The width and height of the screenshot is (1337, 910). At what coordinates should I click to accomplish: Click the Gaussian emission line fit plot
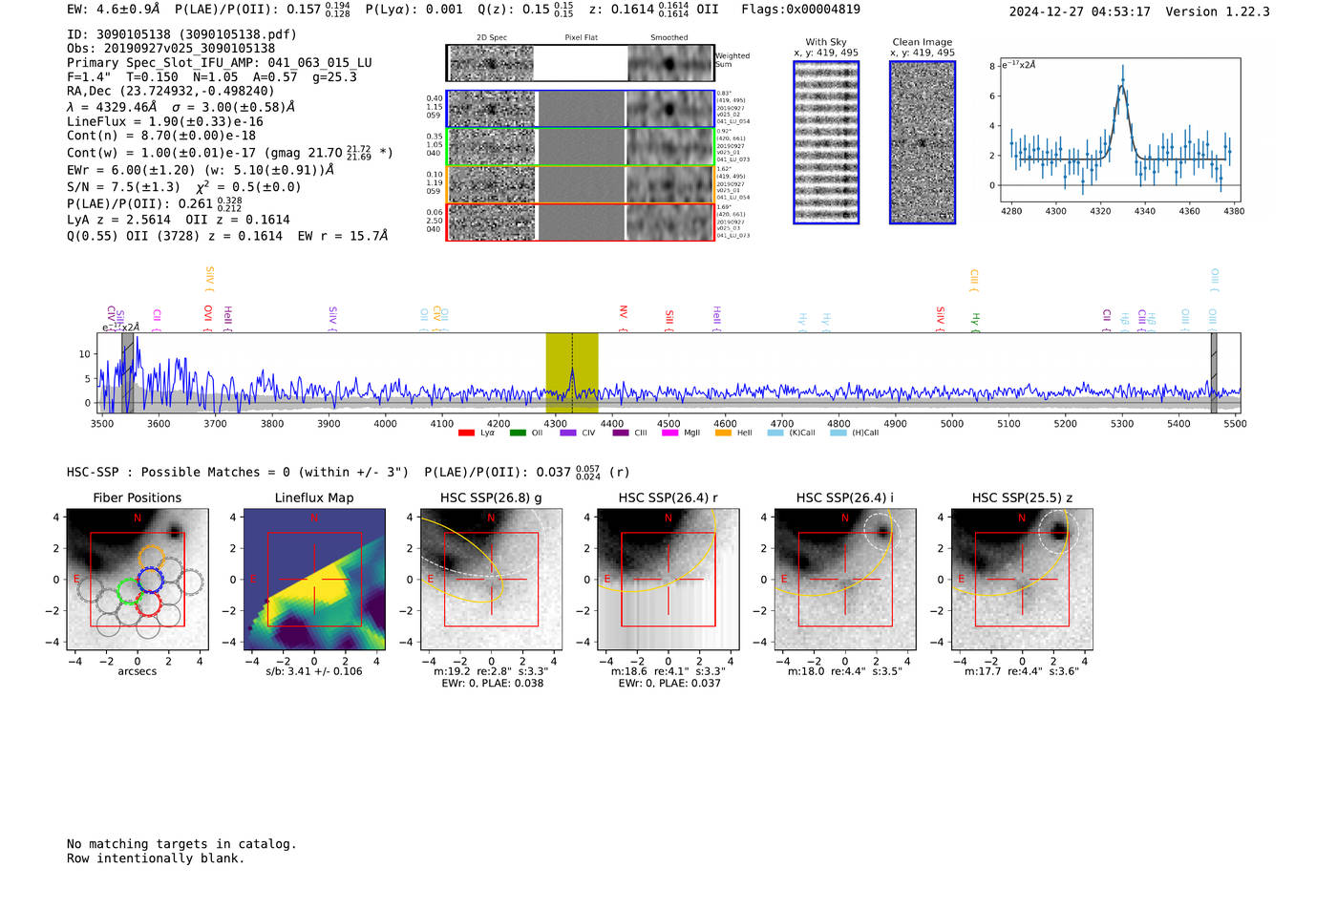[1119, 130]
